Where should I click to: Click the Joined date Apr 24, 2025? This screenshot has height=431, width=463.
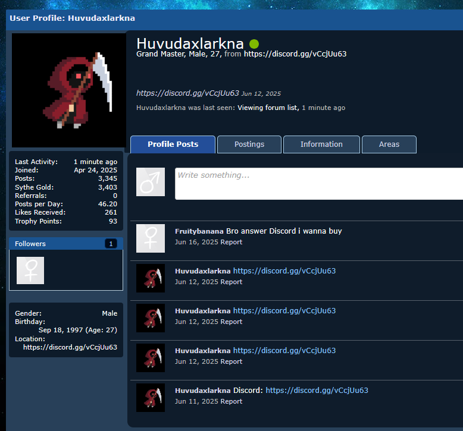(x=96, y=170)
